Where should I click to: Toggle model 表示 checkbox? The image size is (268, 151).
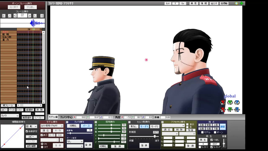[x=42, y=135]
